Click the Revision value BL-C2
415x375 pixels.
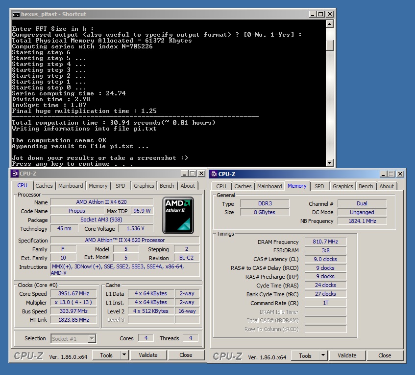click(x=187, y=258)
